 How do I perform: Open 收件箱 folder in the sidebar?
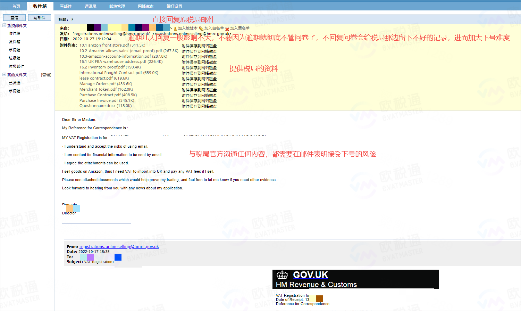click(15, 33)
